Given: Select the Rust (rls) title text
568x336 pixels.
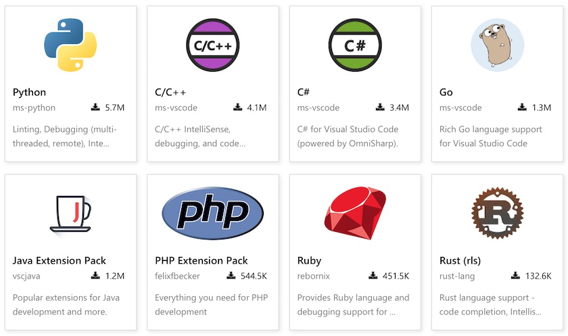Looking at the screenshot, I should (460, 261).
